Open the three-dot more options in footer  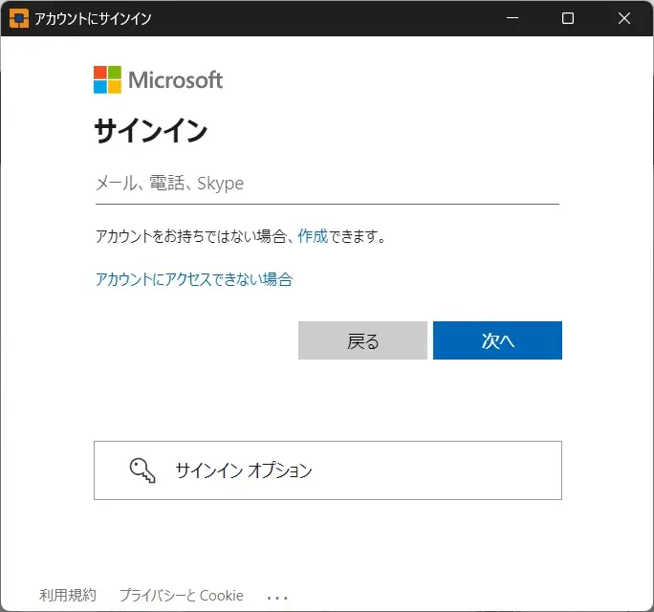tap(277, 597)
